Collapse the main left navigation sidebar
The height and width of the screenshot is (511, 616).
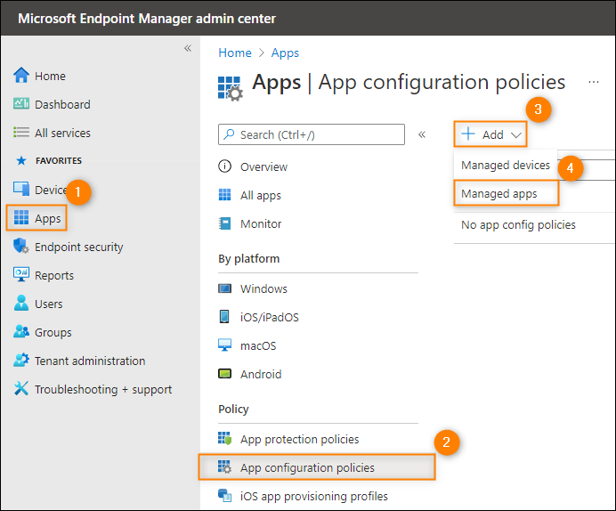(x=188, y=48)
